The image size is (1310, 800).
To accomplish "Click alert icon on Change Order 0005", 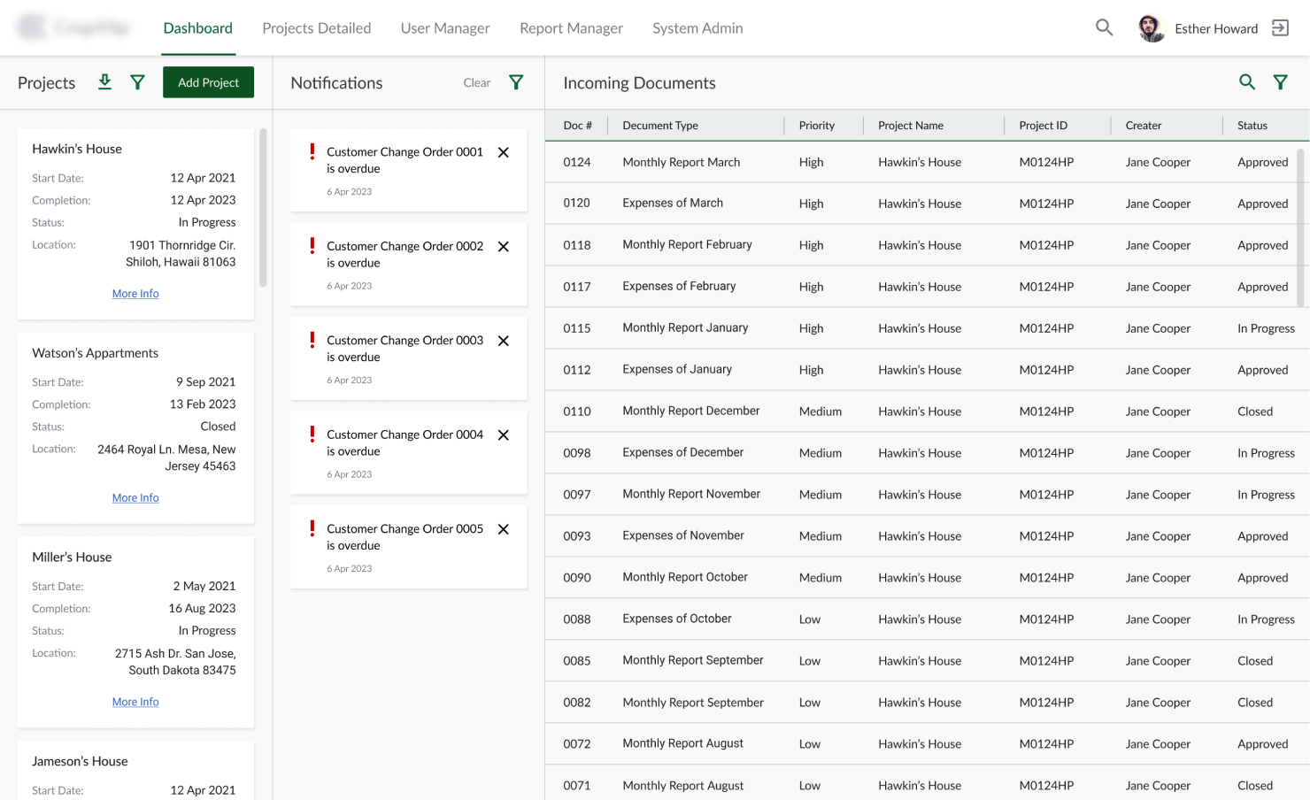I will (312, 529).
